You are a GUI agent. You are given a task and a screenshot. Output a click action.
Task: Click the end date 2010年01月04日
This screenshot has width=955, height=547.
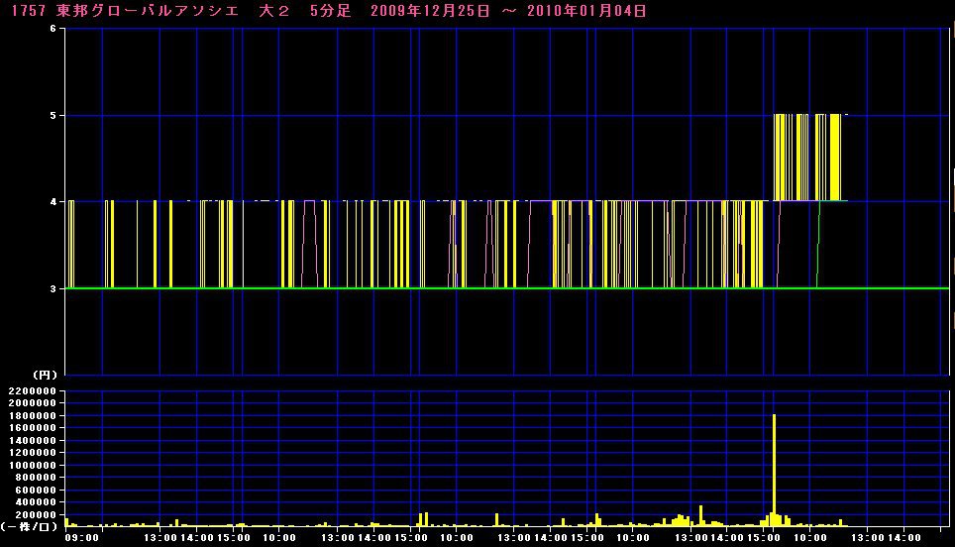click(x=590, y=11)
